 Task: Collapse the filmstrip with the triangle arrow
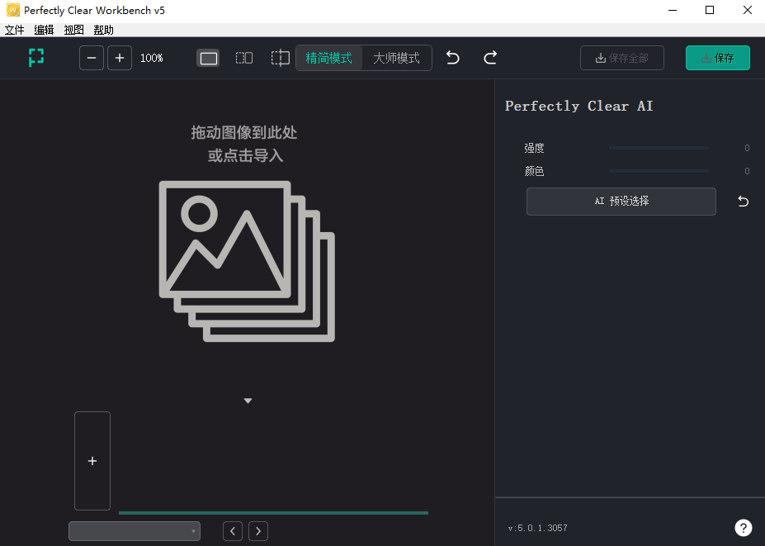[248, 401]
